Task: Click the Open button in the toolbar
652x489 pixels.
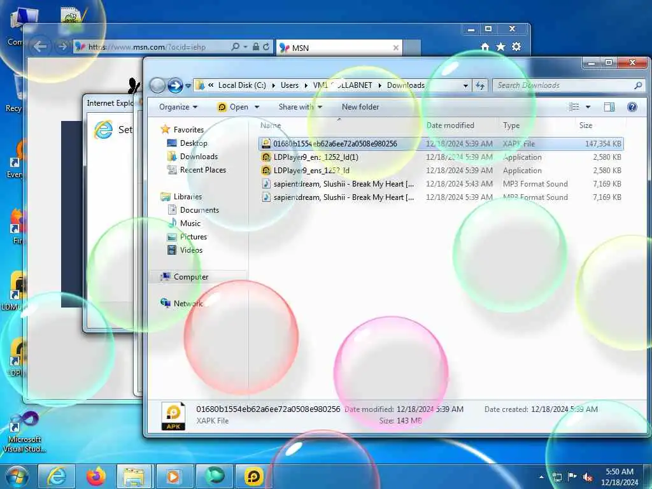Action: tap(233, 107)
